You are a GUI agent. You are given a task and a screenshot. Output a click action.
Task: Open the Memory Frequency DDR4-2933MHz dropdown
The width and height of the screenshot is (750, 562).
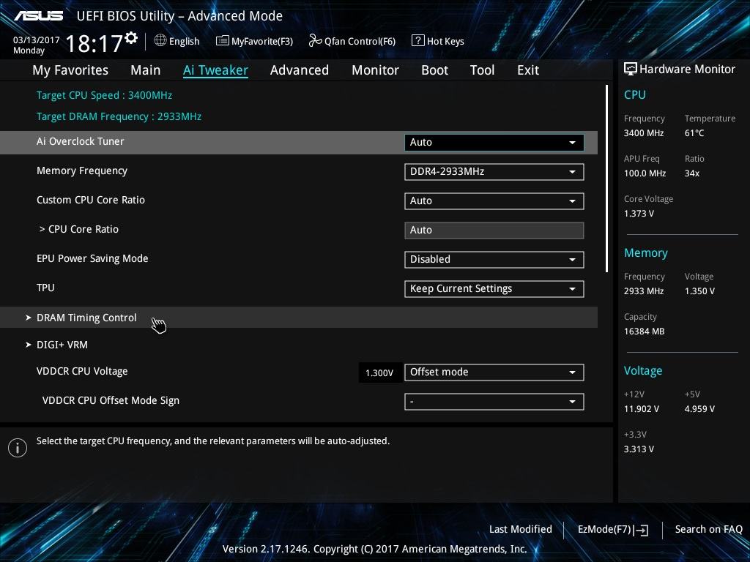pyautogui.click(x=494, y=171)
